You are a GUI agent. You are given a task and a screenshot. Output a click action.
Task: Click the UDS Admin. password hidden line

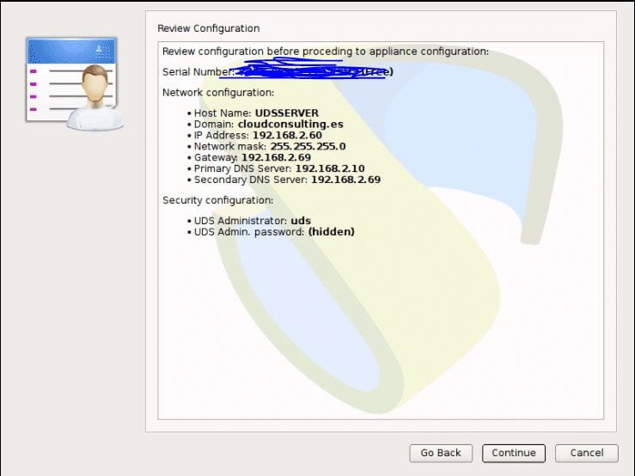(273, 232)
